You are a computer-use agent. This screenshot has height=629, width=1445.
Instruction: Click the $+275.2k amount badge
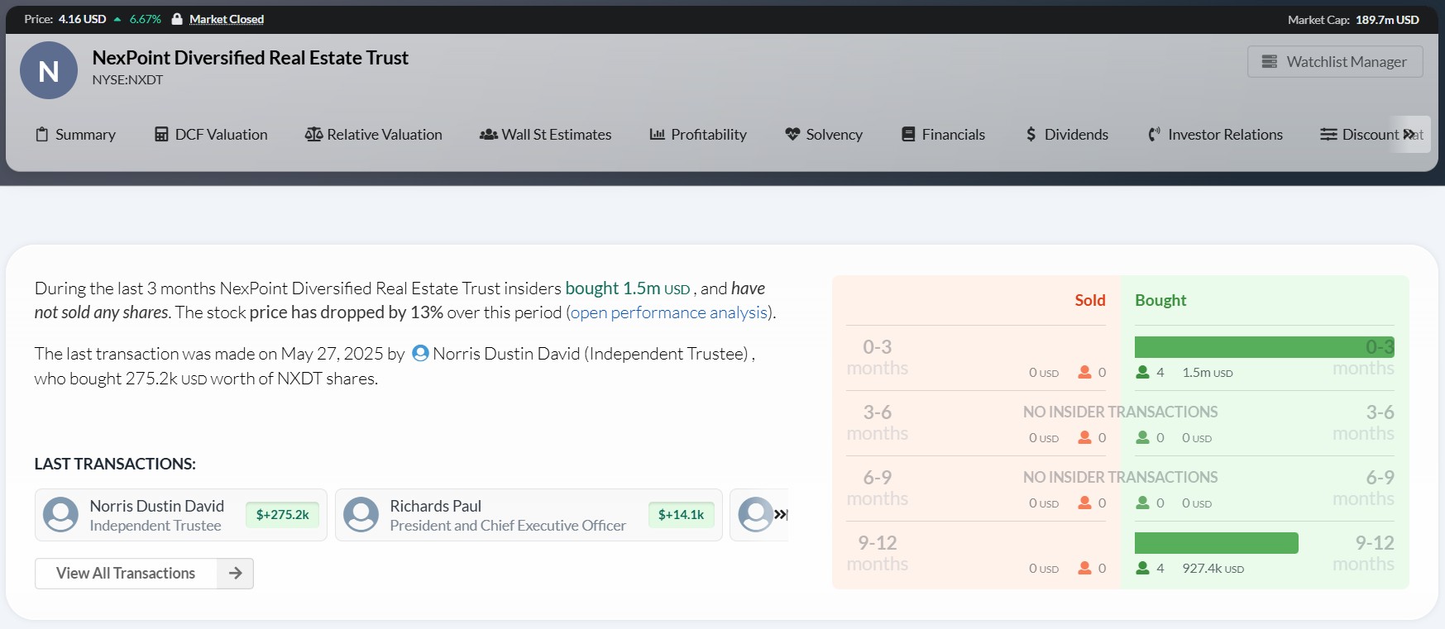coord(282,515)
